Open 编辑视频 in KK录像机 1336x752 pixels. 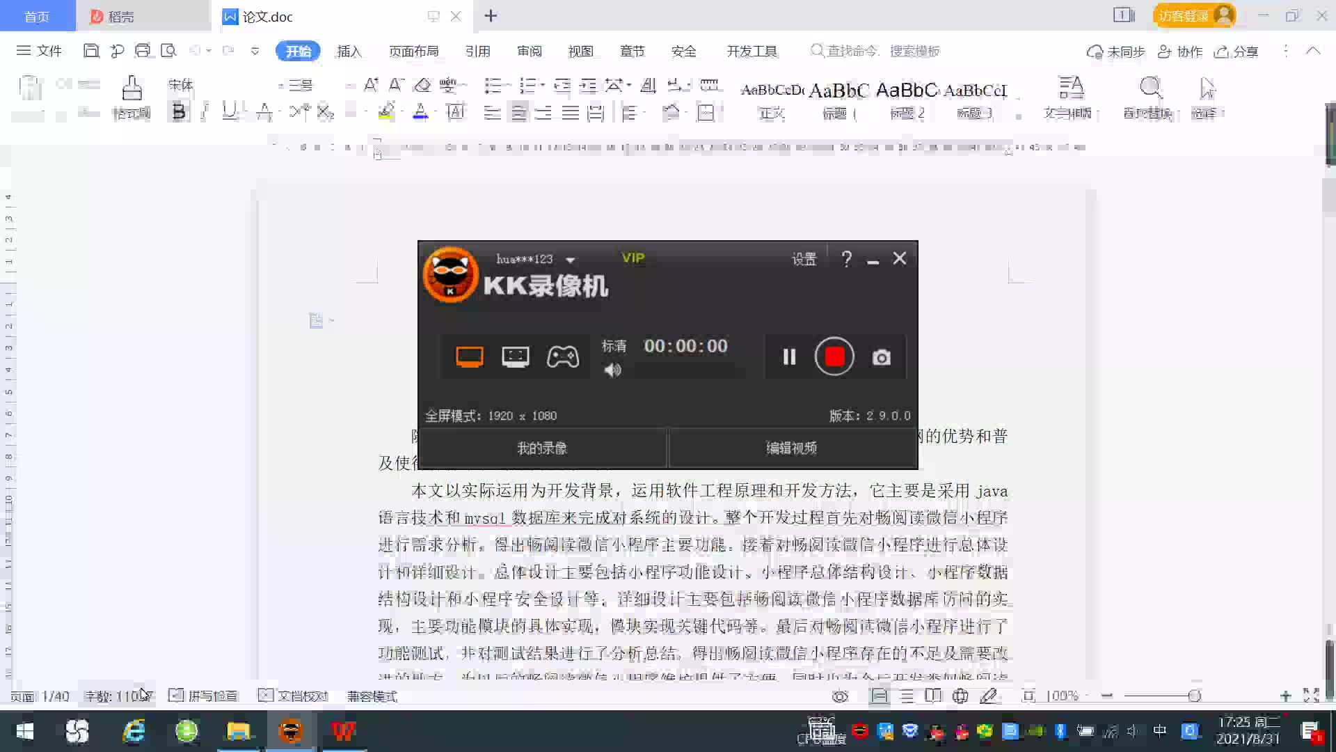pyautogui.click(x=792, y=448)
